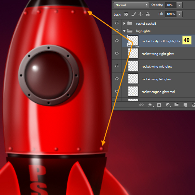The width and height of the screenshot is (195, 195).
Task: Click the Lock transparent pixels icon
Action: coord(126,14)
